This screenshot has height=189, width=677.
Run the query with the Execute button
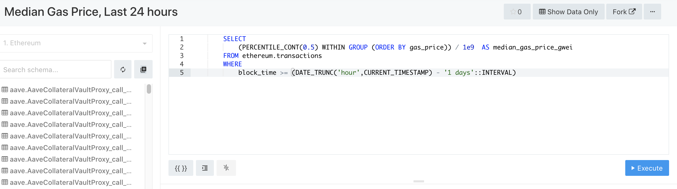click(x=647, y=168)
